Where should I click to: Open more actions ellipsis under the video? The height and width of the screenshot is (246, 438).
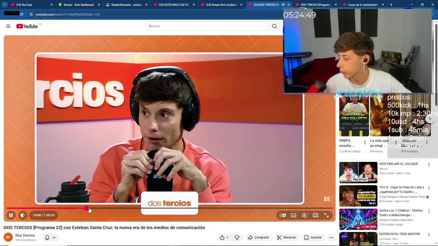(331, 237)
